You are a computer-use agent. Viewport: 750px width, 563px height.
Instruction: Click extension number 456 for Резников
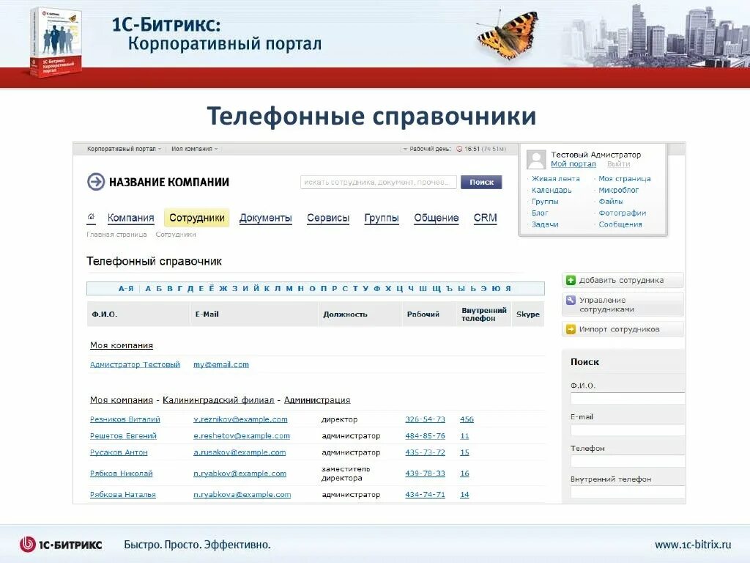click(x=466, y=419)
